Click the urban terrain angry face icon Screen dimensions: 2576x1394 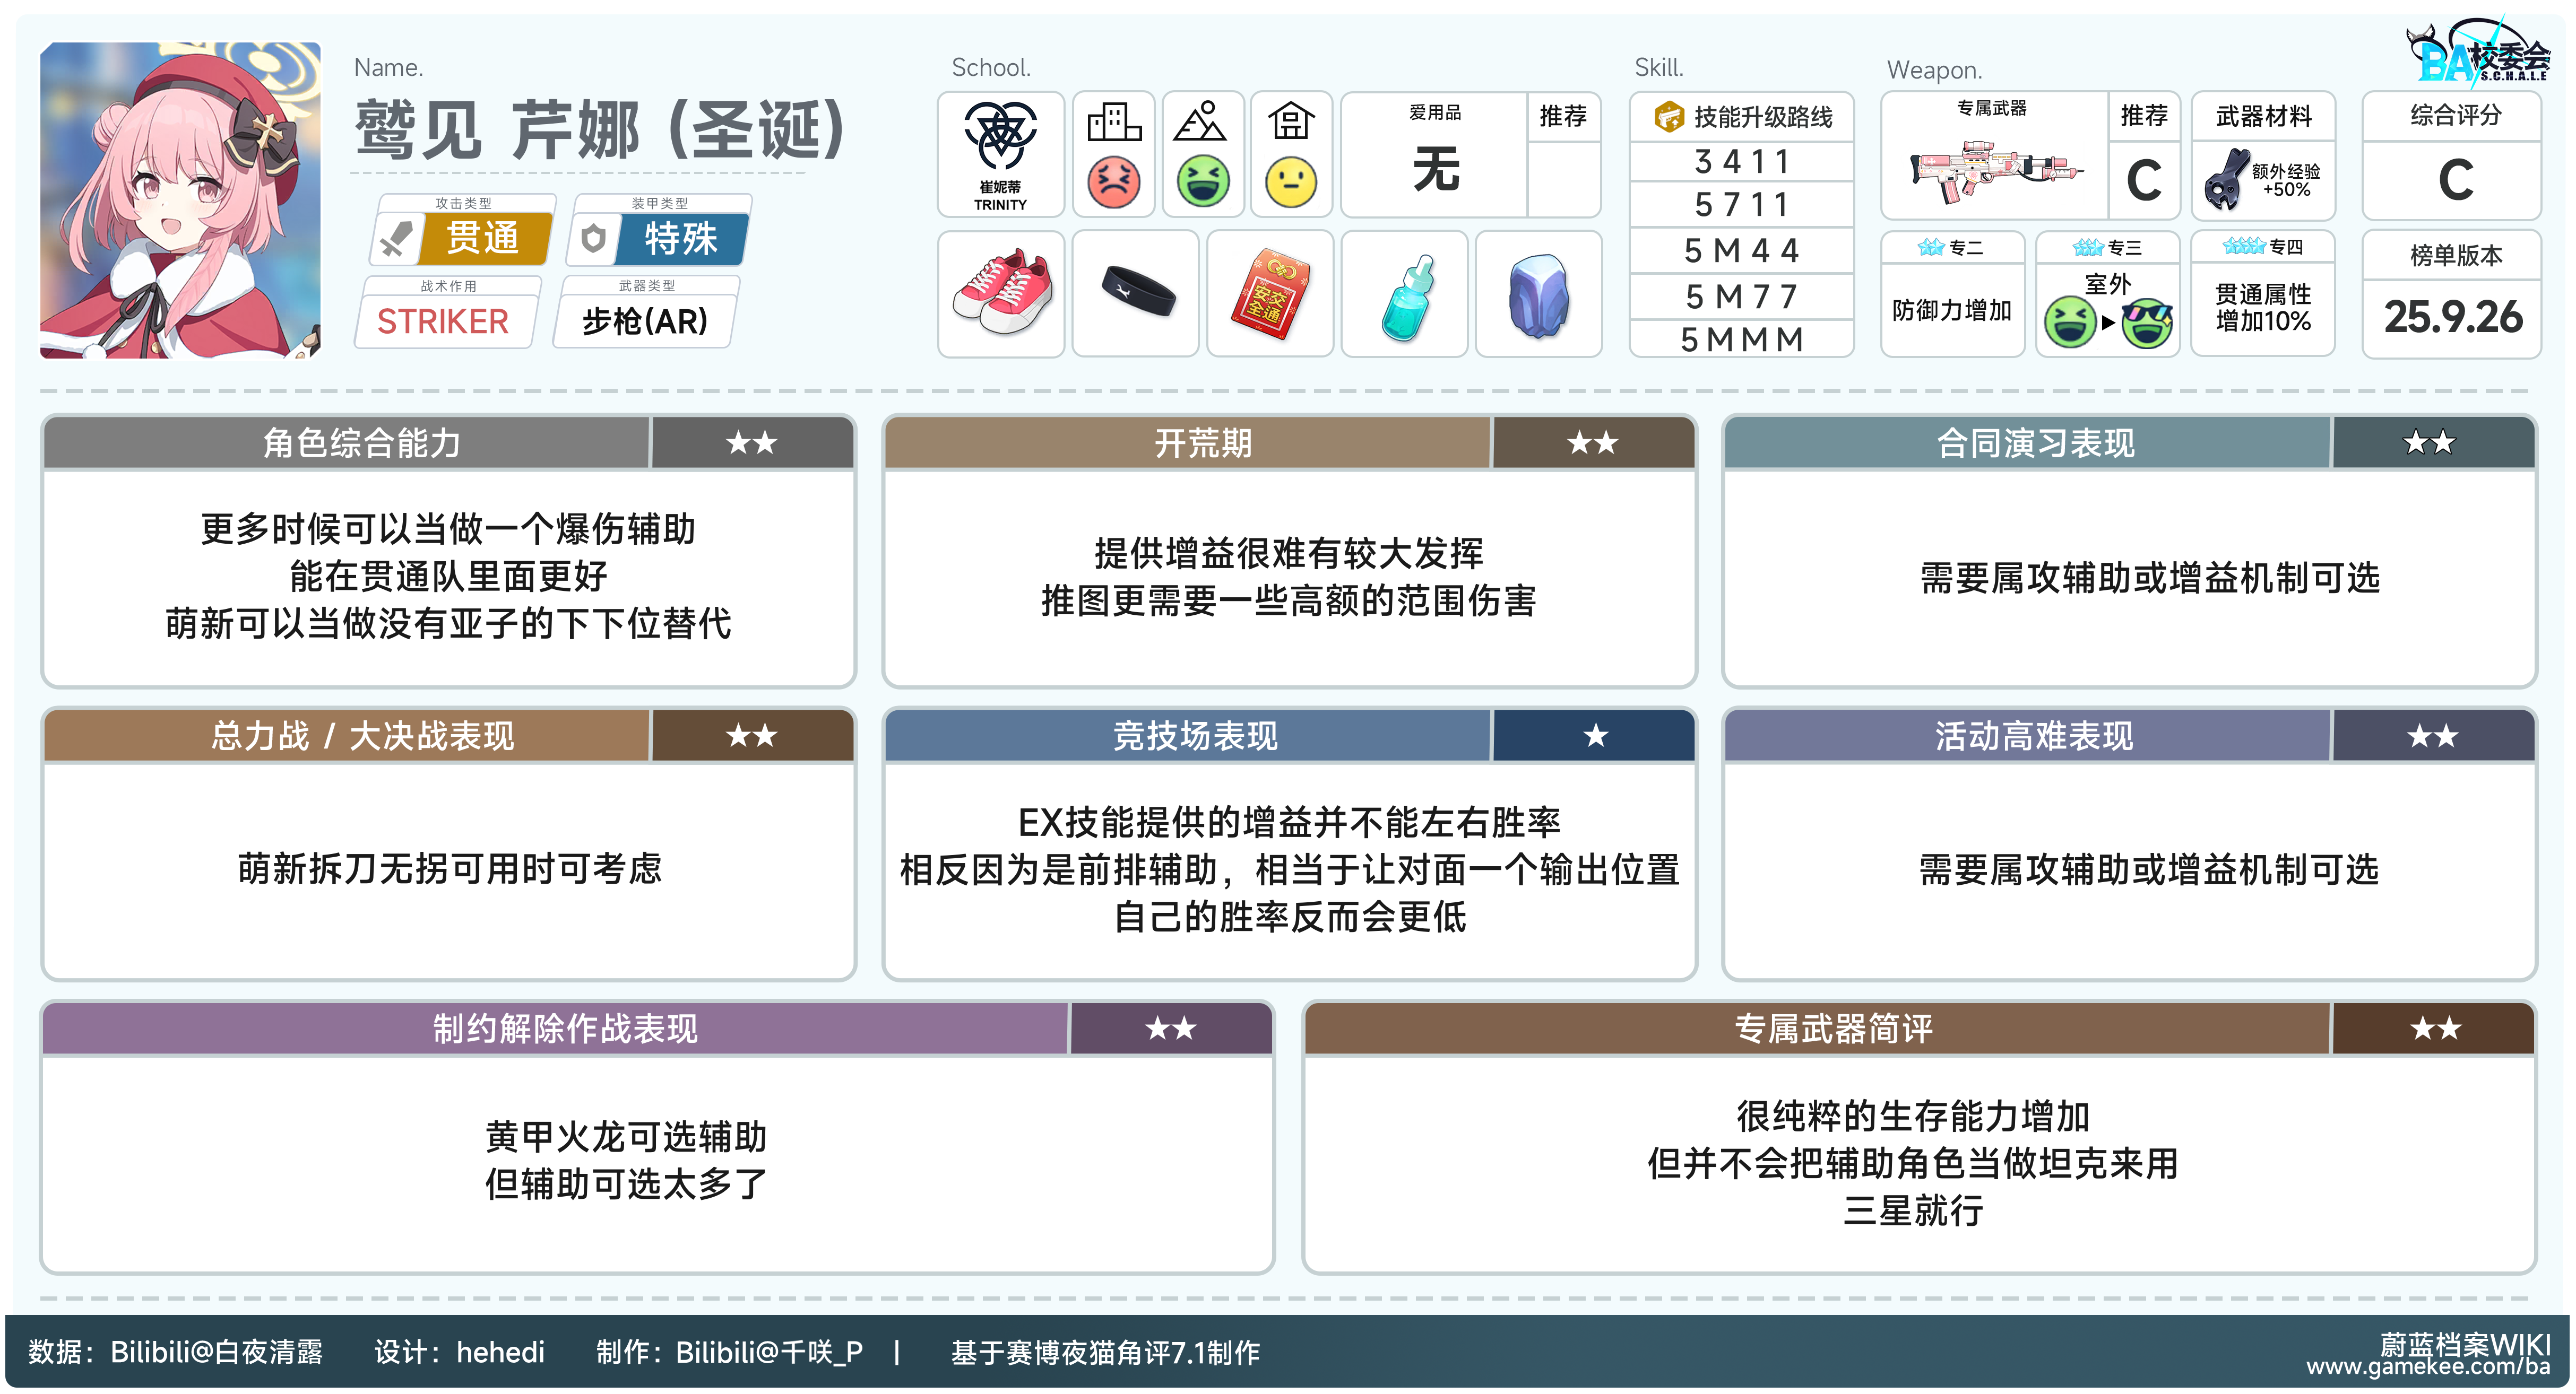coord(1113,182)
